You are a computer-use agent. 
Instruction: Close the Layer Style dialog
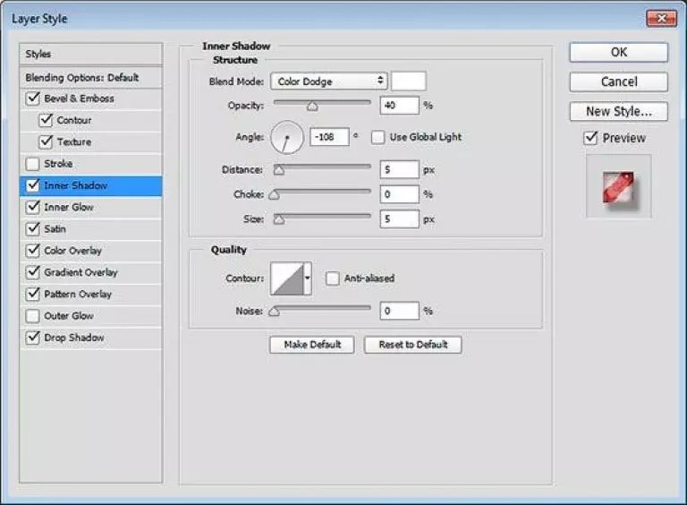coord(661,19)
